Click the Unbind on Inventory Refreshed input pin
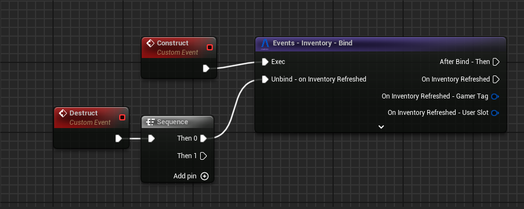This screenshot has width=524, height=209. [x=265, y=79]
